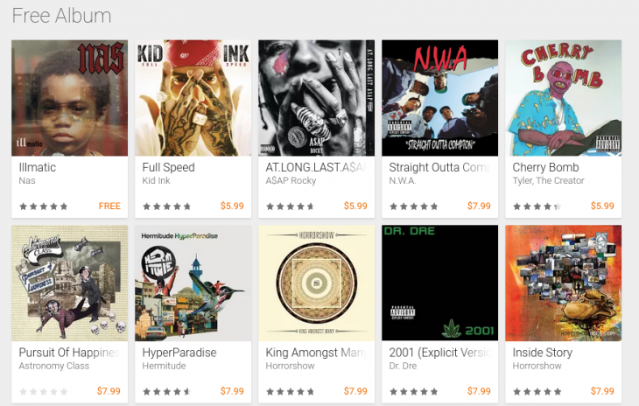Select the Dr. Dre 2001 album cover
This screenshot has height=406, width=639.
click(440, 283)
